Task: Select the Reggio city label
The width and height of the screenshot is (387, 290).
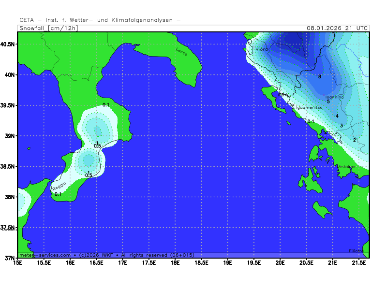Action: point(59,186)
